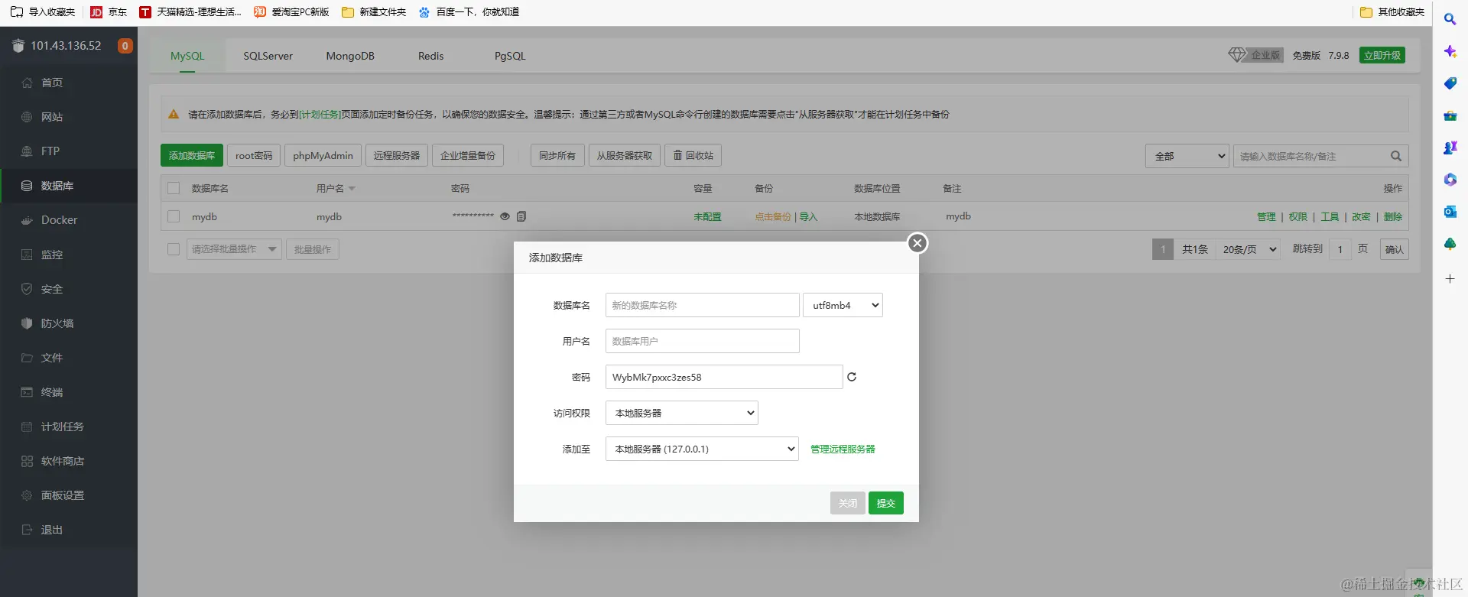This screenshot has height=597, width=1468.
Task: Click the 删除 link for mydb
Action: coord(1393,216)
